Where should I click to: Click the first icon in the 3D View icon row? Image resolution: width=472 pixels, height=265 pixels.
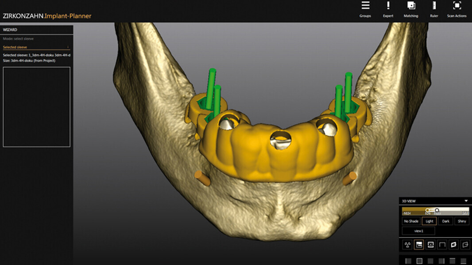point(407,244)
